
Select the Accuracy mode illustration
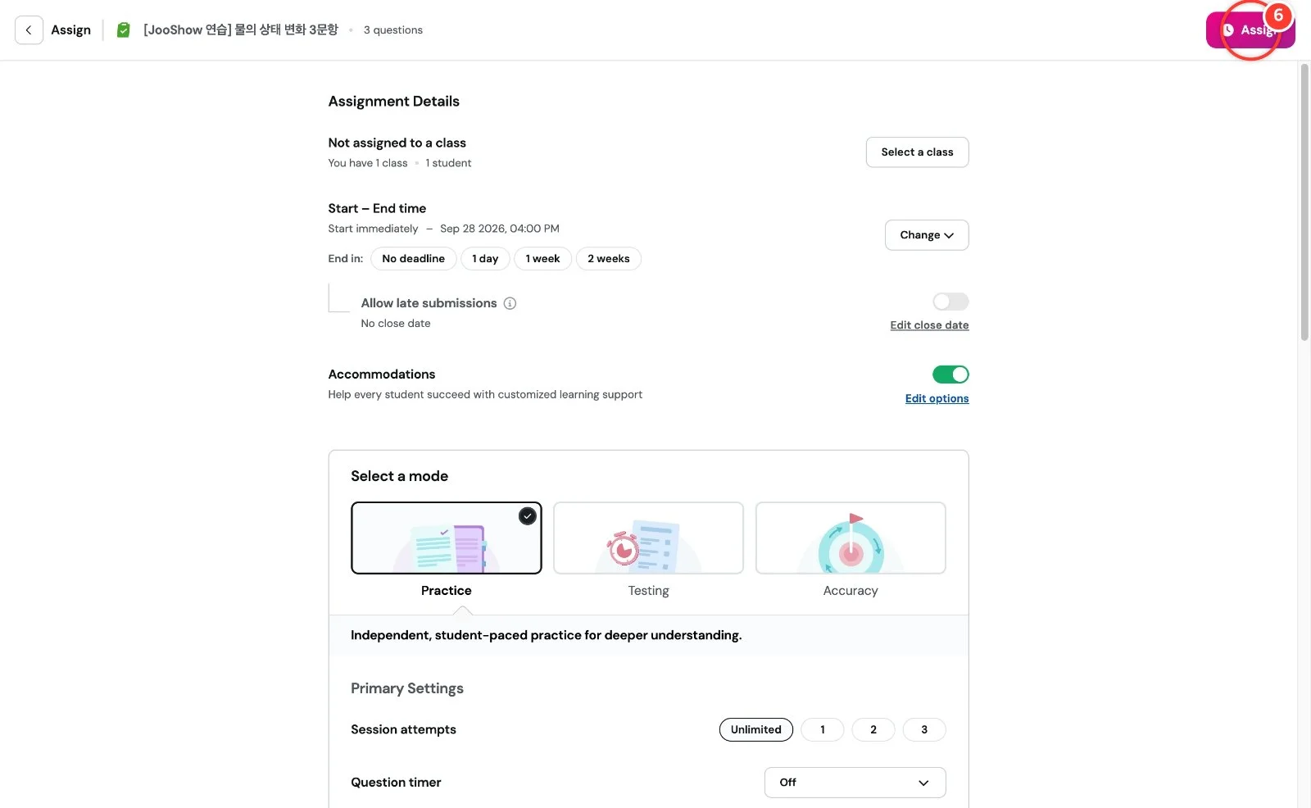pyautogui.click(x=851, y=538)
